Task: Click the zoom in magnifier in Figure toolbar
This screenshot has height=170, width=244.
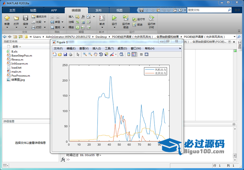Action: [85, 54]
